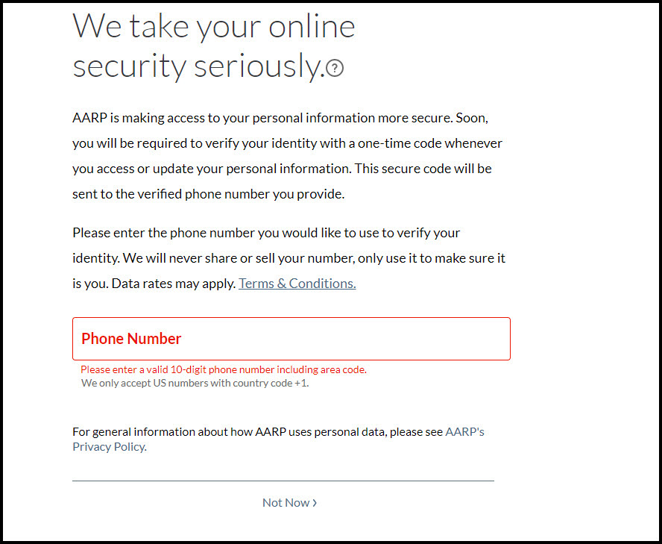Click the red "Phone Number" field label
Image resolution: width=662 pixels, height=544 pixels.
click(x=131, y=339)
